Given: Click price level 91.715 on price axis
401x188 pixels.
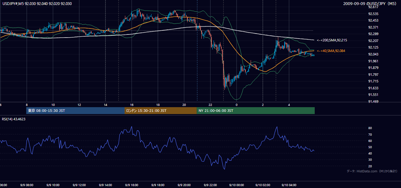Looking at the screenshot, I should pos(373,81).
